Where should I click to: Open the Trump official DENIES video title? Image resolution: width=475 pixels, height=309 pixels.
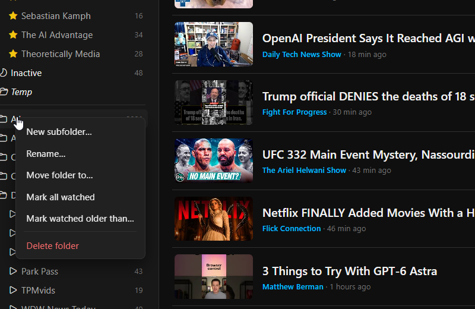tap(368, 96)
